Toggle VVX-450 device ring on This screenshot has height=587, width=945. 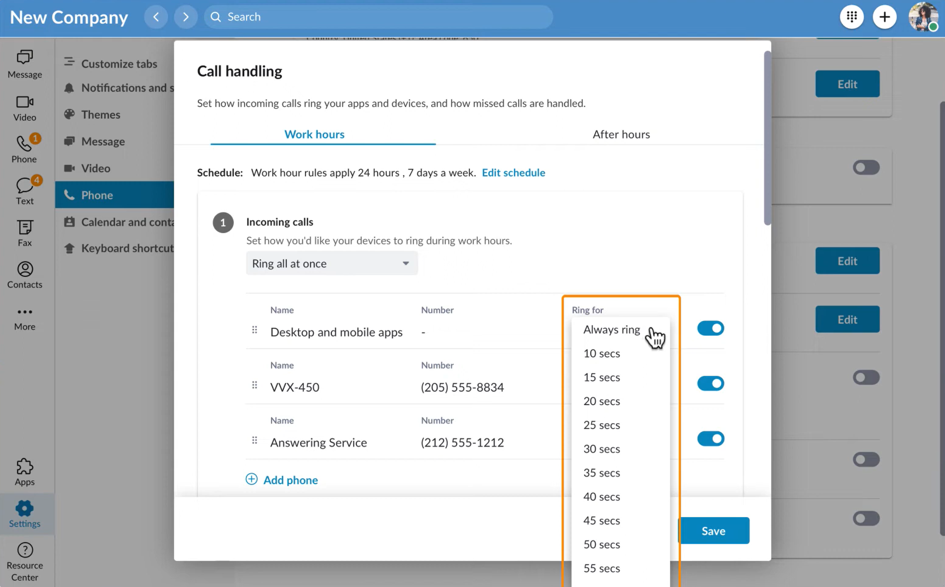[x=711, y=383]
